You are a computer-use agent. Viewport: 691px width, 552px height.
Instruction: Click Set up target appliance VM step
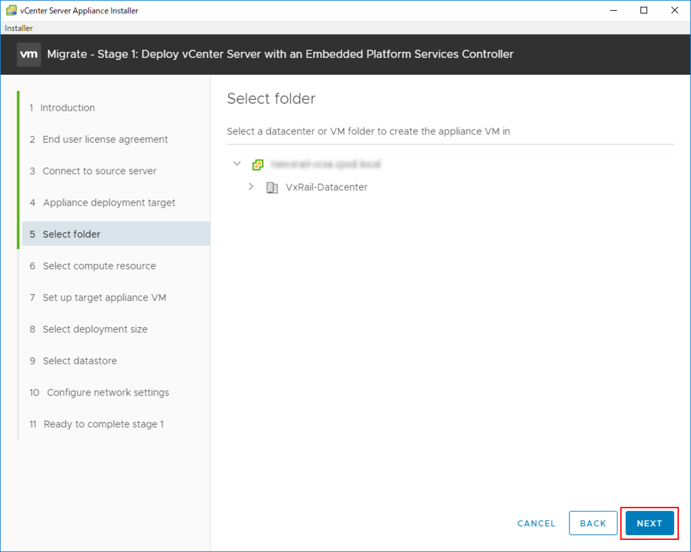point(104,298)
